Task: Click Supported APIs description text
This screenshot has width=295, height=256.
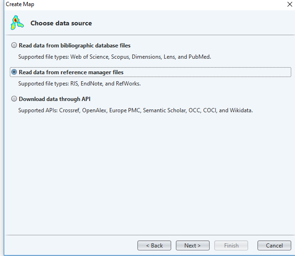Action: 136,110
